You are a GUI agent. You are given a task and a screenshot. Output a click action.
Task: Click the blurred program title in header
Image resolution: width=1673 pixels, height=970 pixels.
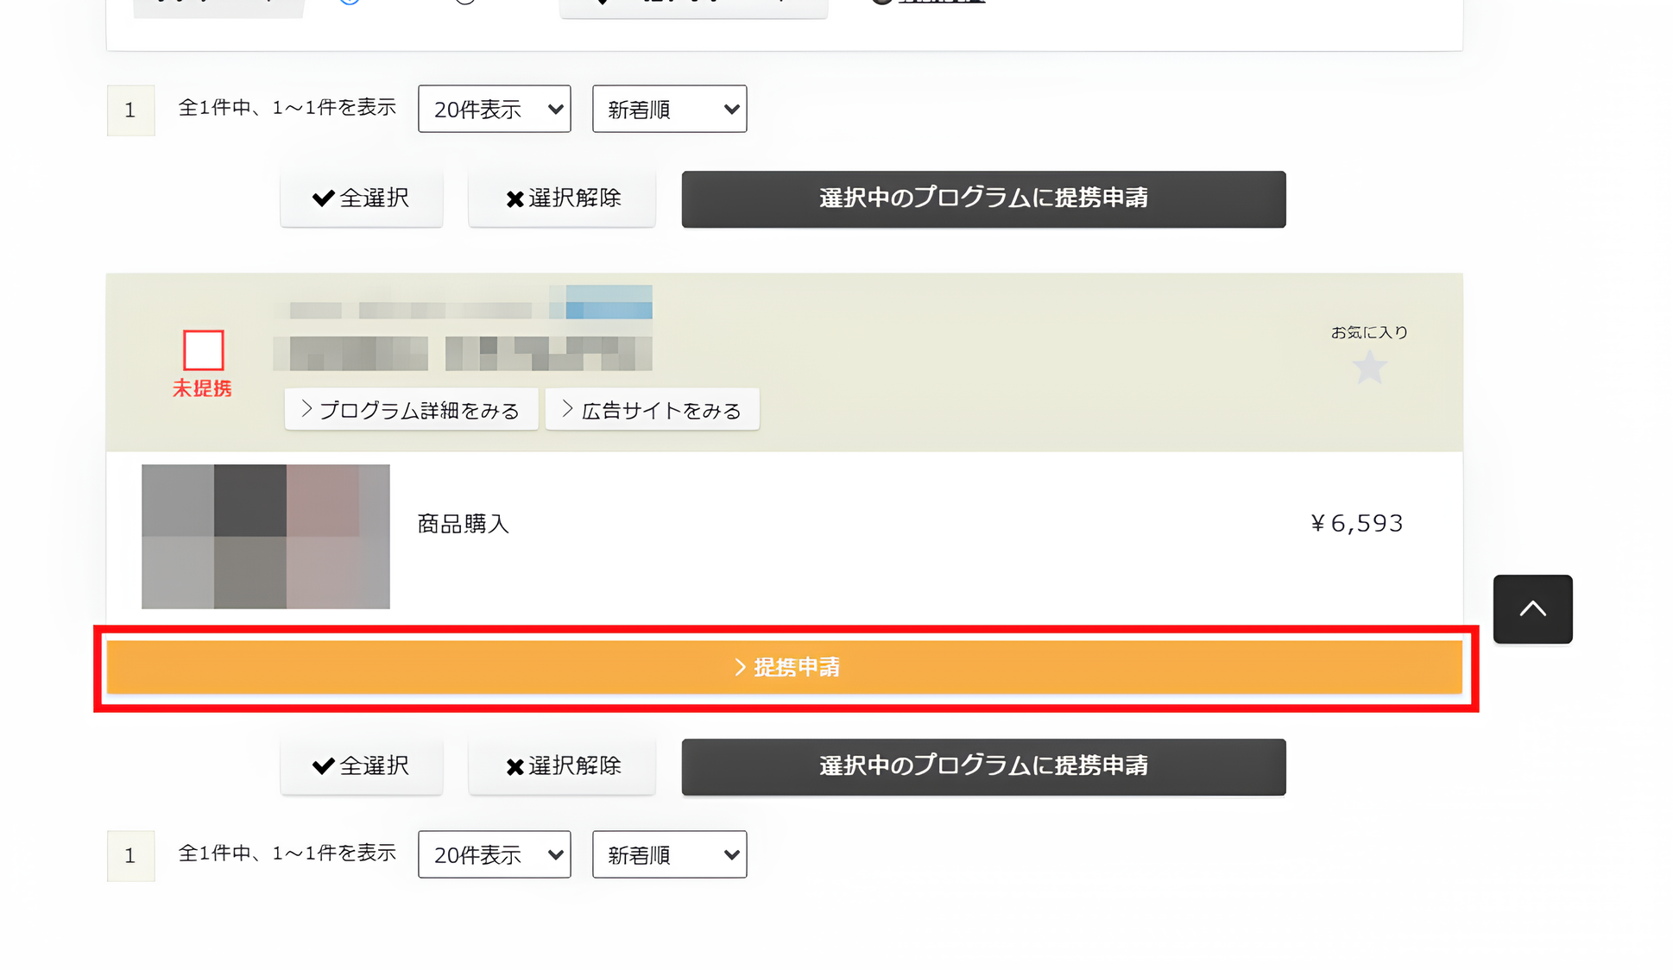pyautogui.click(x=463, y=353)
